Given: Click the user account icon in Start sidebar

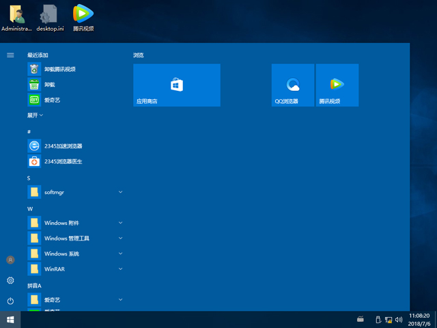Looking at the screenshot, I should 10,260.
